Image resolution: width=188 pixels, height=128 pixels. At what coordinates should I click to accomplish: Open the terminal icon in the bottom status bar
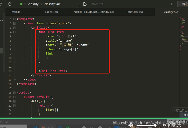pos(6,122)
